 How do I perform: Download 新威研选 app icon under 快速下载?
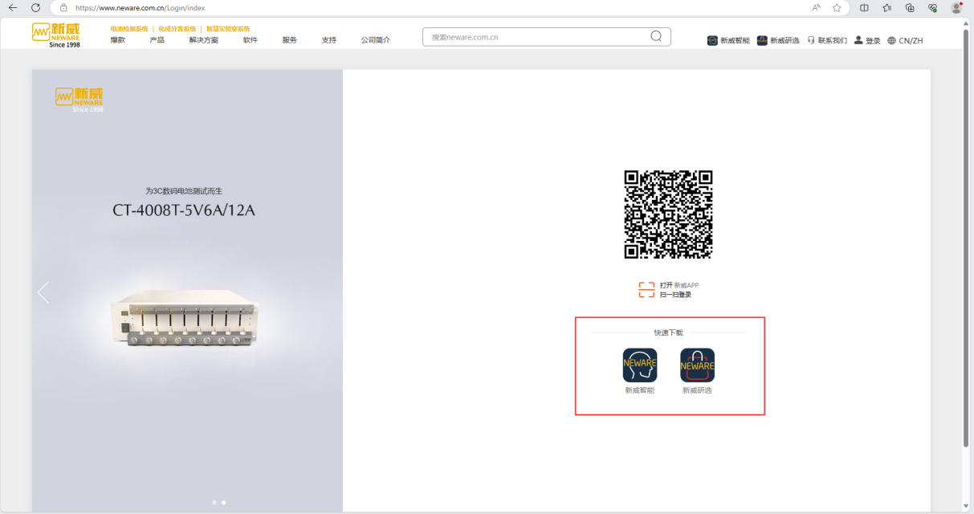point(697,365)
